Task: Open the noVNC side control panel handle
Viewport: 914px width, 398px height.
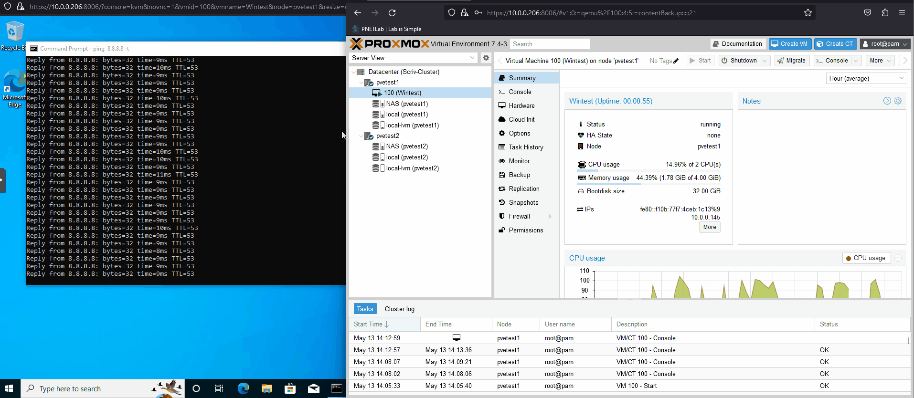Action: (3, 180)
